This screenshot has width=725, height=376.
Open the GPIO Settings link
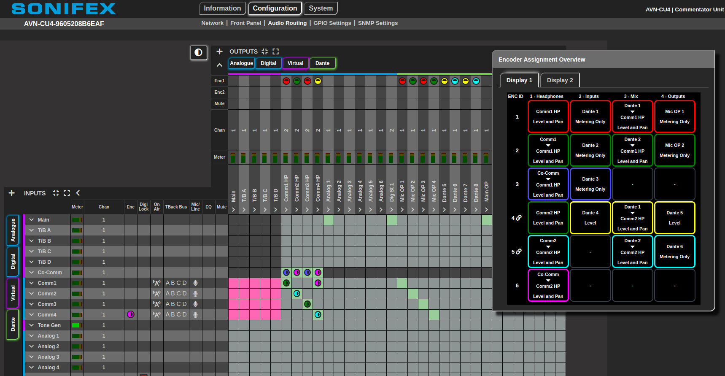[x=332, y=23]
